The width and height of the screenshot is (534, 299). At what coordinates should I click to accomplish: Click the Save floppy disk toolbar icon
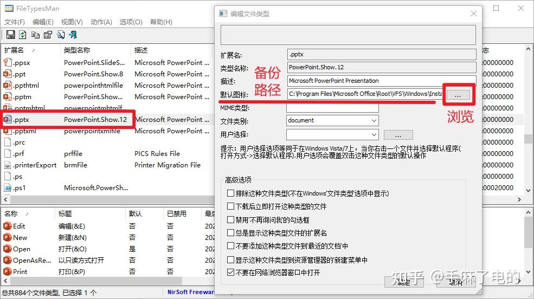click(10, 34)
